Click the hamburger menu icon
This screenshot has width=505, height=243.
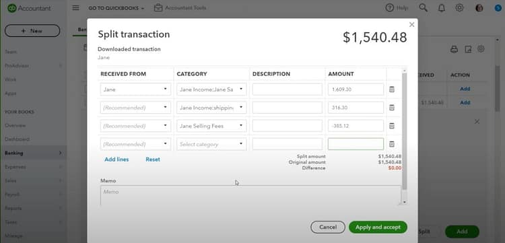[x=75, y=7]
